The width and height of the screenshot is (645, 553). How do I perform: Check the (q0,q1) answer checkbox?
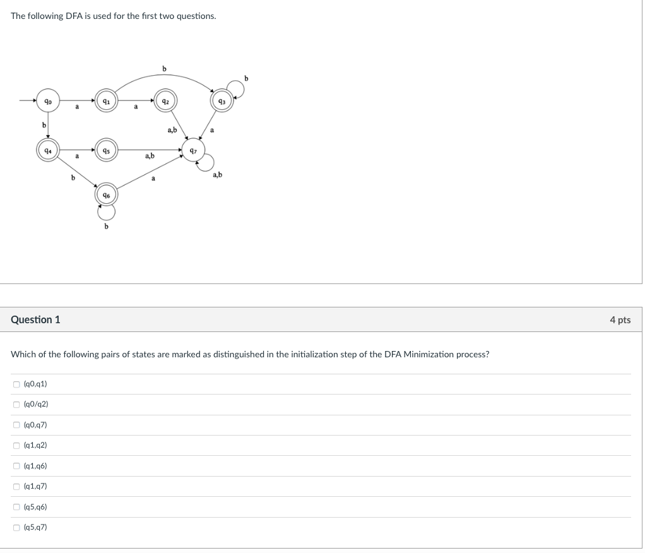click(x=16, y=384)
